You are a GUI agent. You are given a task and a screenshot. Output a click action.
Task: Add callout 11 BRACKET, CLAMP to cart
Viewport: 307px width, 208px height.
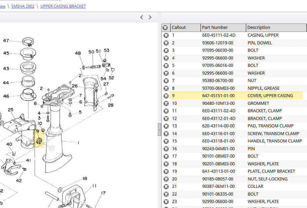click(x=166, y=111)
